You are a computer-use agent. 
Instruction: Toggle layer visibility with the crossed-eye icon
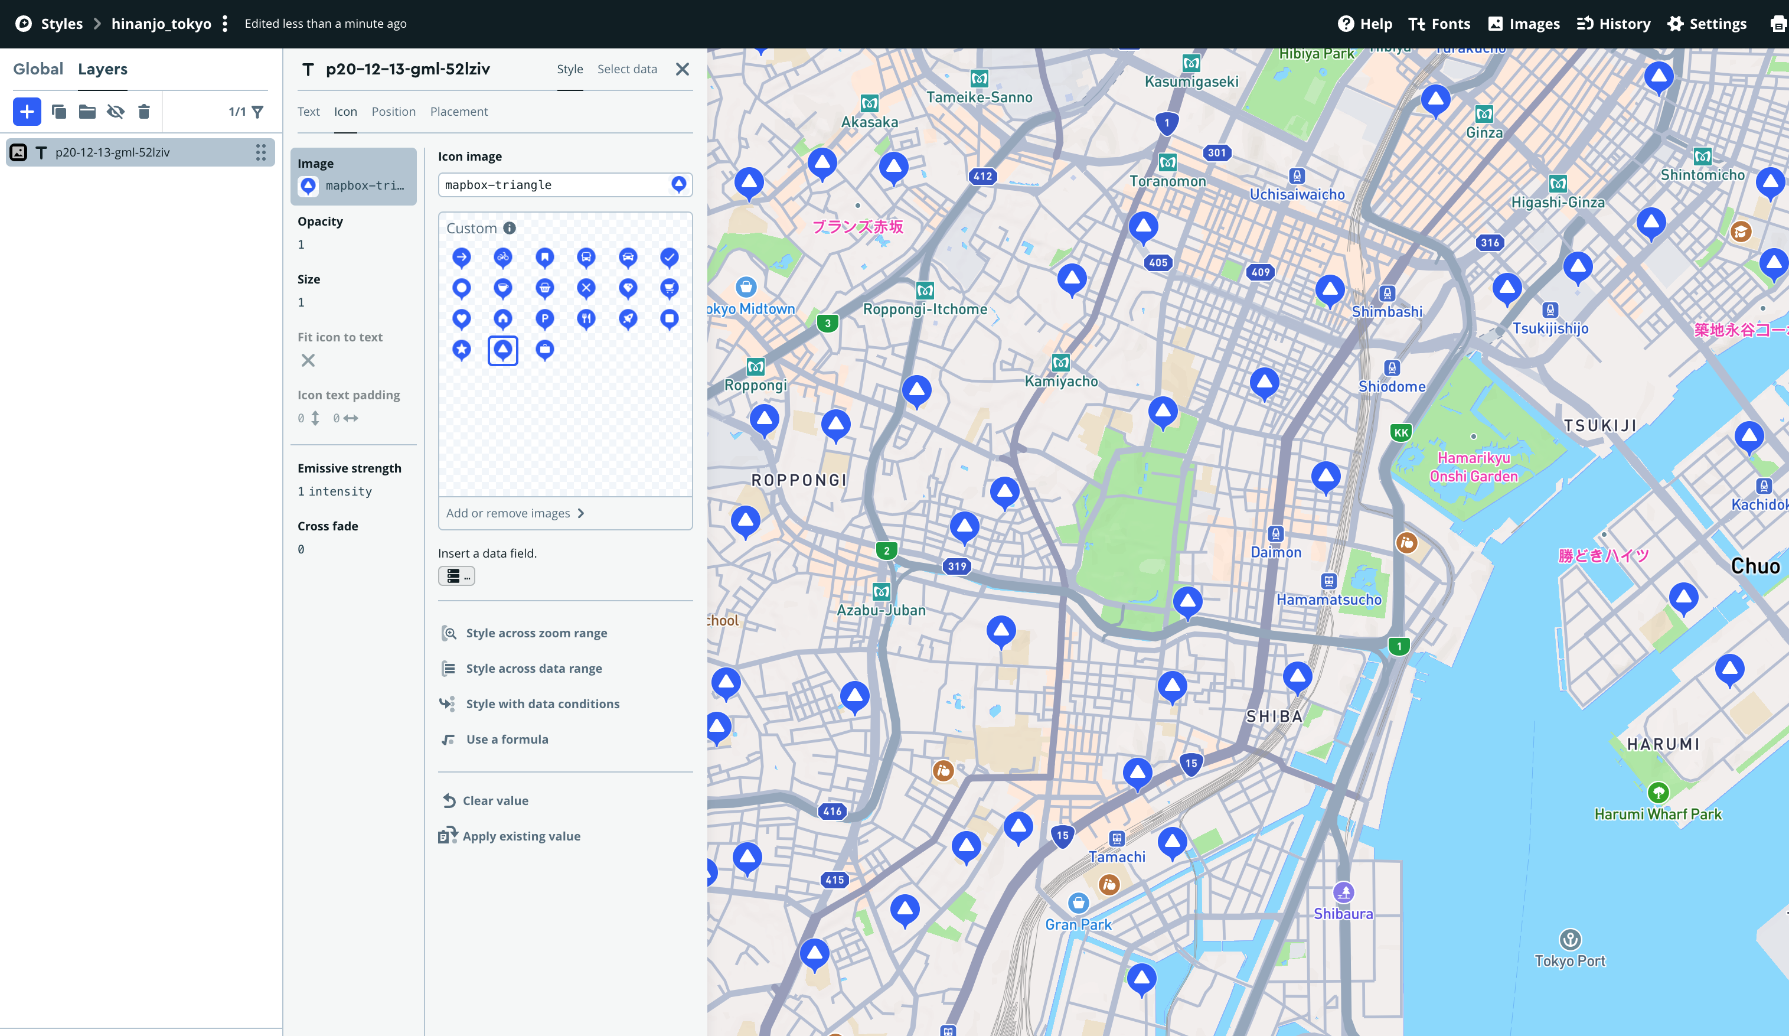tap(115, 112)
